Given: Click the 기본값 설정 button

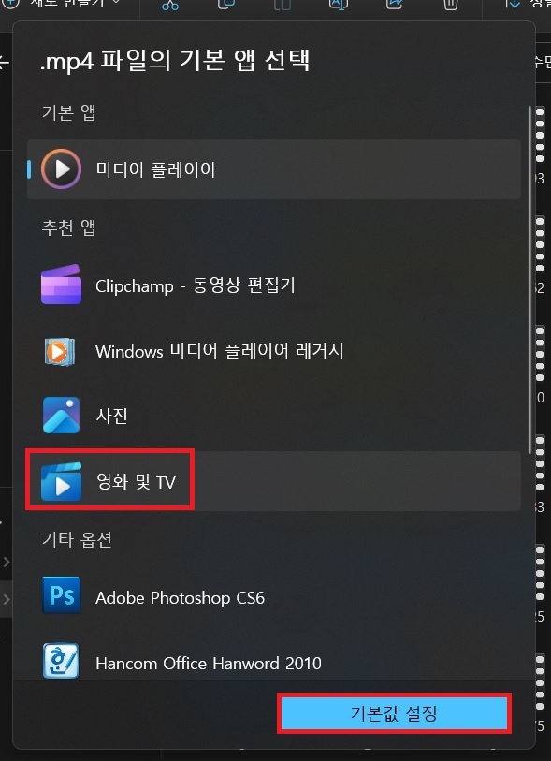Looking at the screenshot, I should (394, 713).
